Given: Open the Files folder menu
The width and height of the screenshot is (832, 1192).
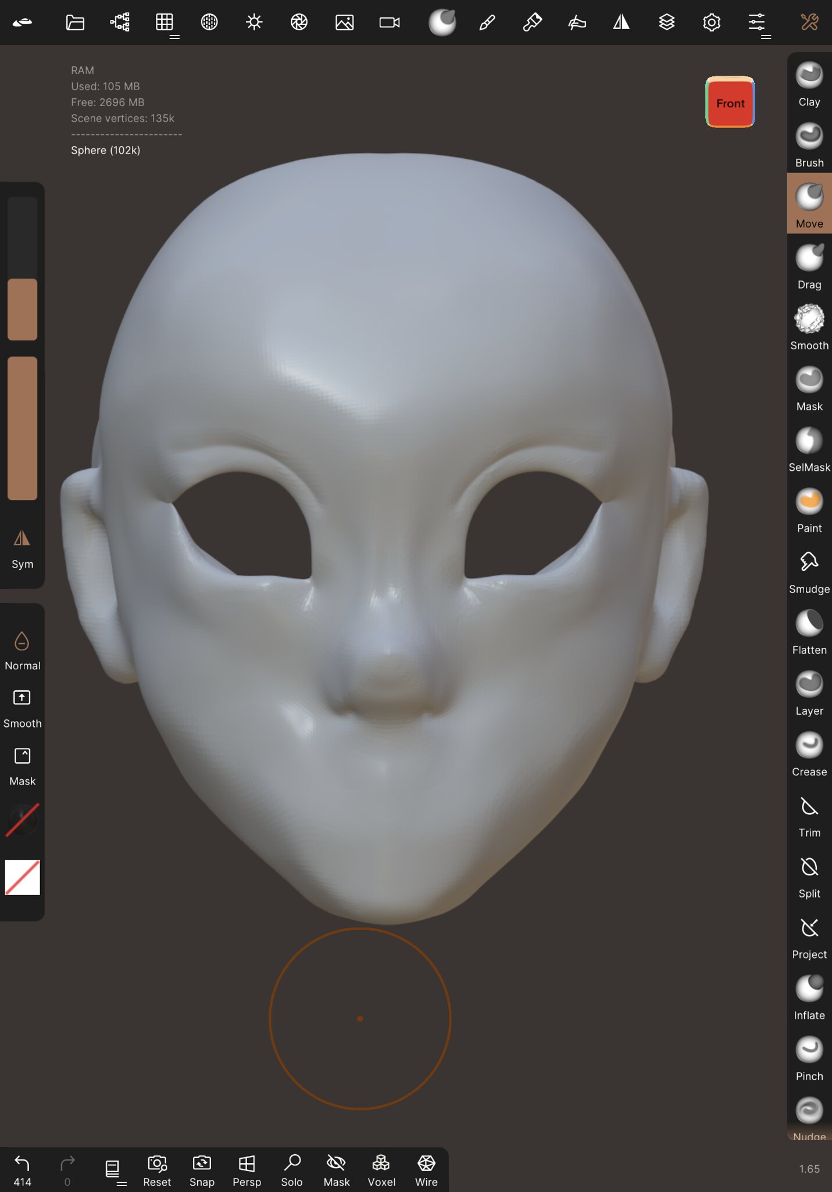Looking at the screenshot, I should pyautogui.click(x=75, y=23).
